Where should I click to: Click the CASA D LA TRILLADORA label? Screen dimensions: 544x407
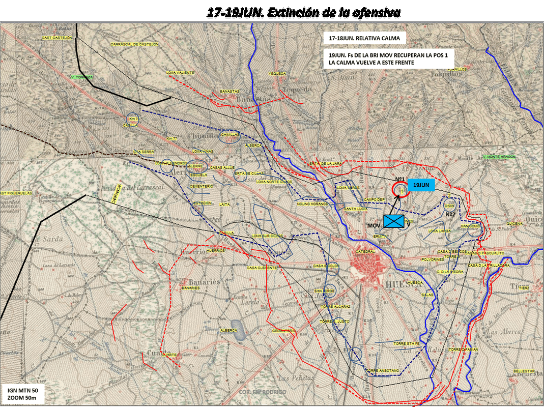489,265
